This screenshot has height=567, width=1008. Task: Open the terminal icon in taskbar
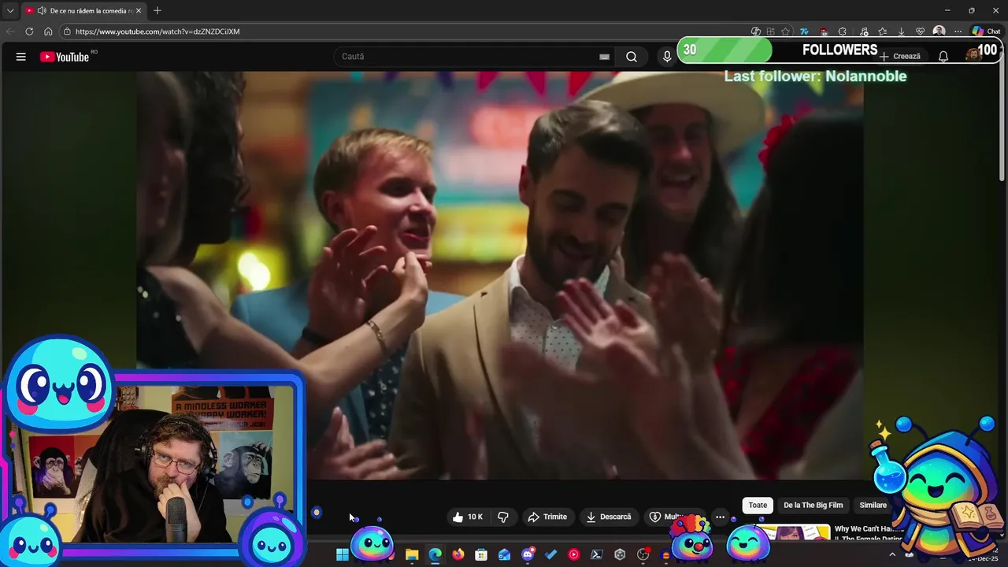597,555
